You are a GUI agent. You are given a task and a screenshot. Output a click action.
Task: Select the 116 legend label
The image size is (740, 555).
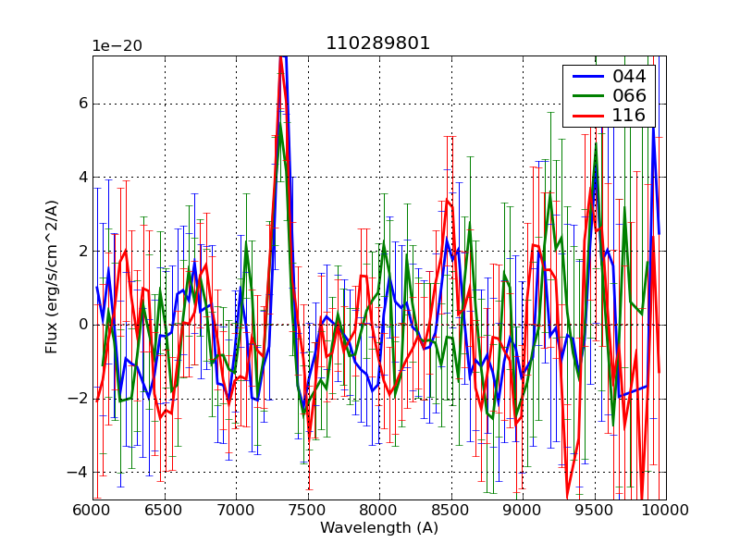coord(629,115)
